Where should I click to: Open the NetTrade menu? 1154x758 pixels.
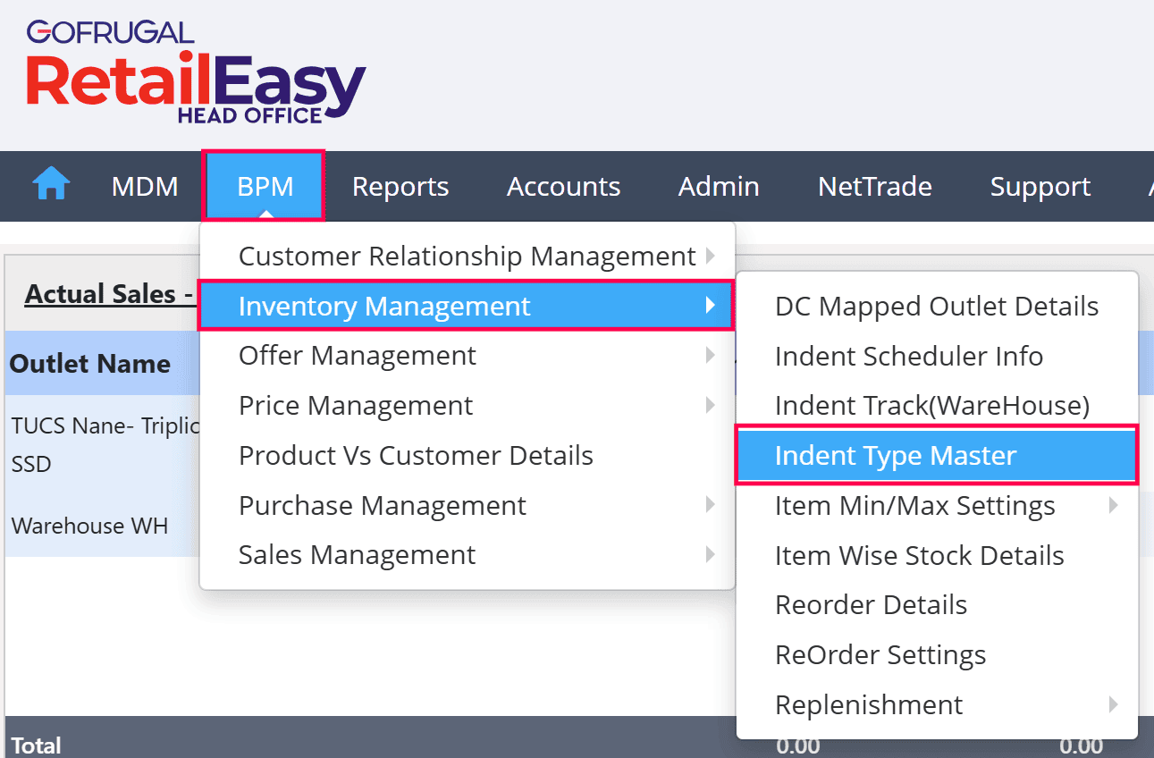(875, 186)
